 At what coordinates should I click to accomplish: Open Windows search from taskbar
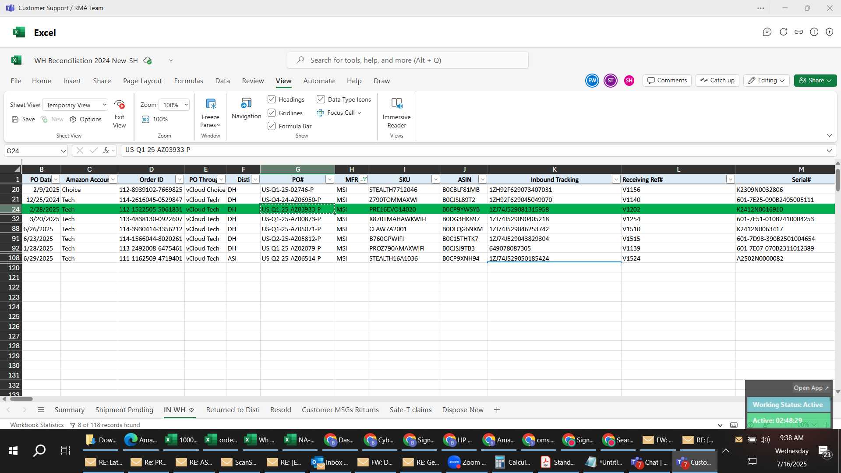click(39, 451)
